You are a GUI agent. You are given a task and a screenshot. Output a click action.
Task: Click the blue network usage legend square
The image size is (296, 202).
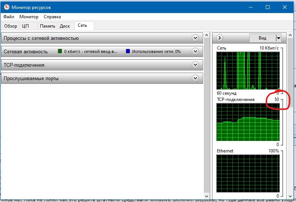(x=128, y=51)
